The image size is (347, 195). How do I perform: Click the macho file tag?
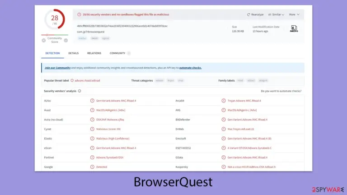point(82,38)
